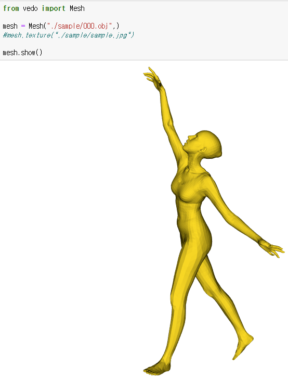
Task: Click the Mesh("./sample/000.obj",) code line
Action: [61, 26]
